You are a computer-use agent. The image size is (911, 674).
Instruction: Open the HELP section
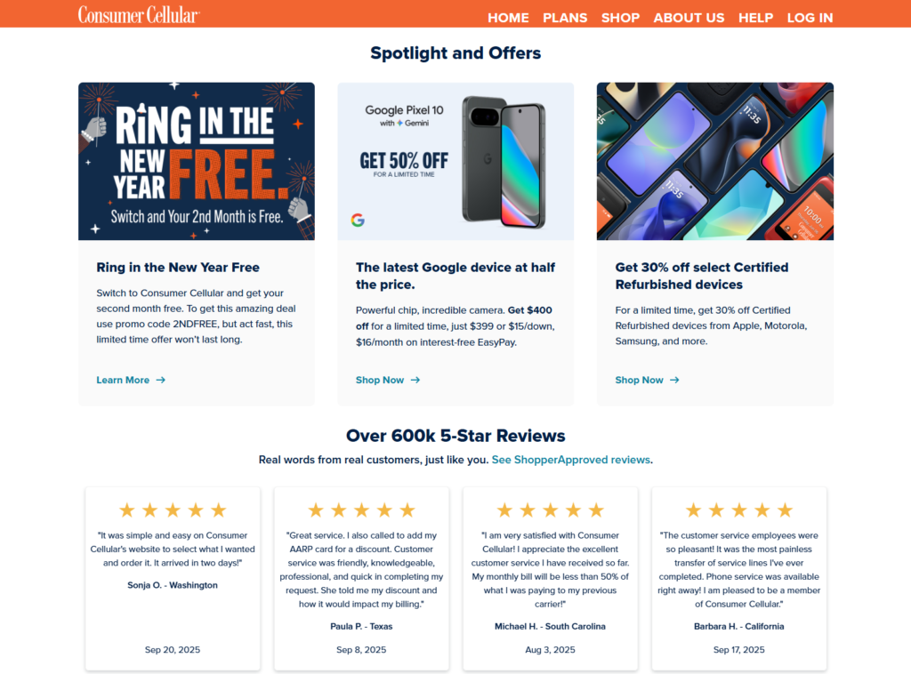pyautogui.click(x=755, y=18)
